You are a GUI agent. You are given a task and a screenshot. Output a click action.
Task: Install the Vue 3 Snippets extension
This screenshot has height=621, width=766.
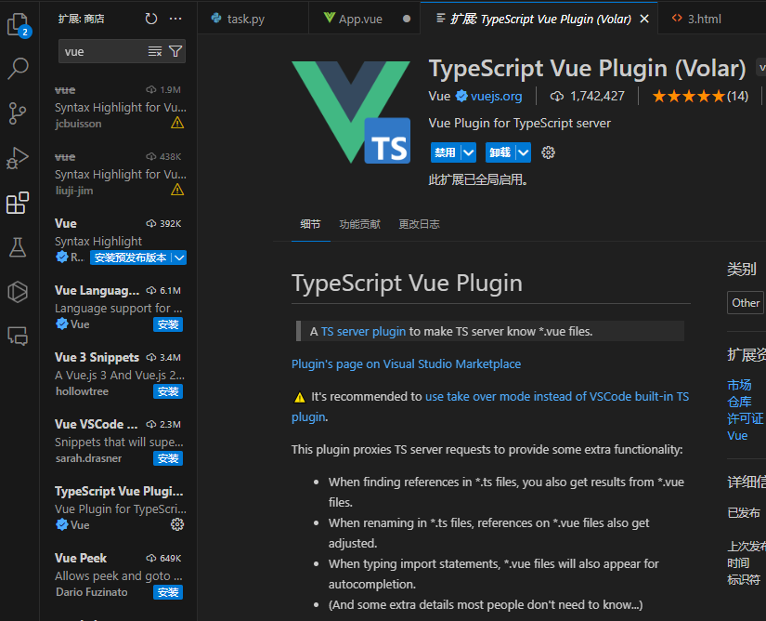pyautogui.click(x=168, y=391)
